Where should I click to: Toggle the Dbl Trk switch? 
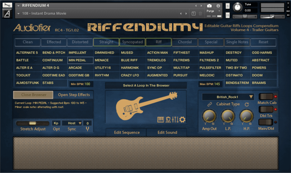pos(266,110)
